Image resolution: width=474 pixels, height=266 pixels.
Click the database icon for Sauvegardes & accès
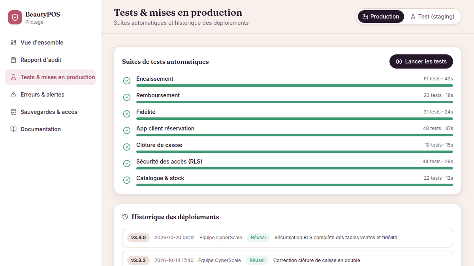point(13,112)
